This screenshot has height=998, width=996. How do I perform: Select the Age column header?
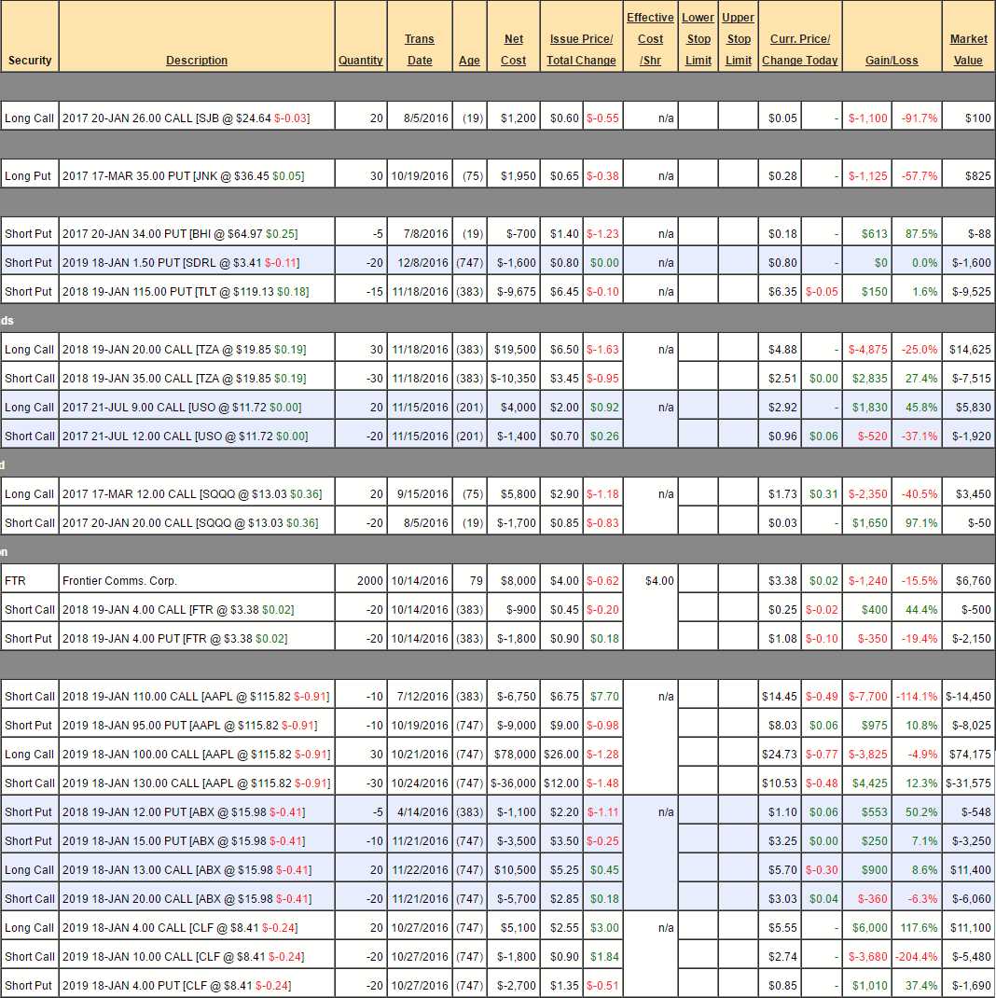[469, 61]
